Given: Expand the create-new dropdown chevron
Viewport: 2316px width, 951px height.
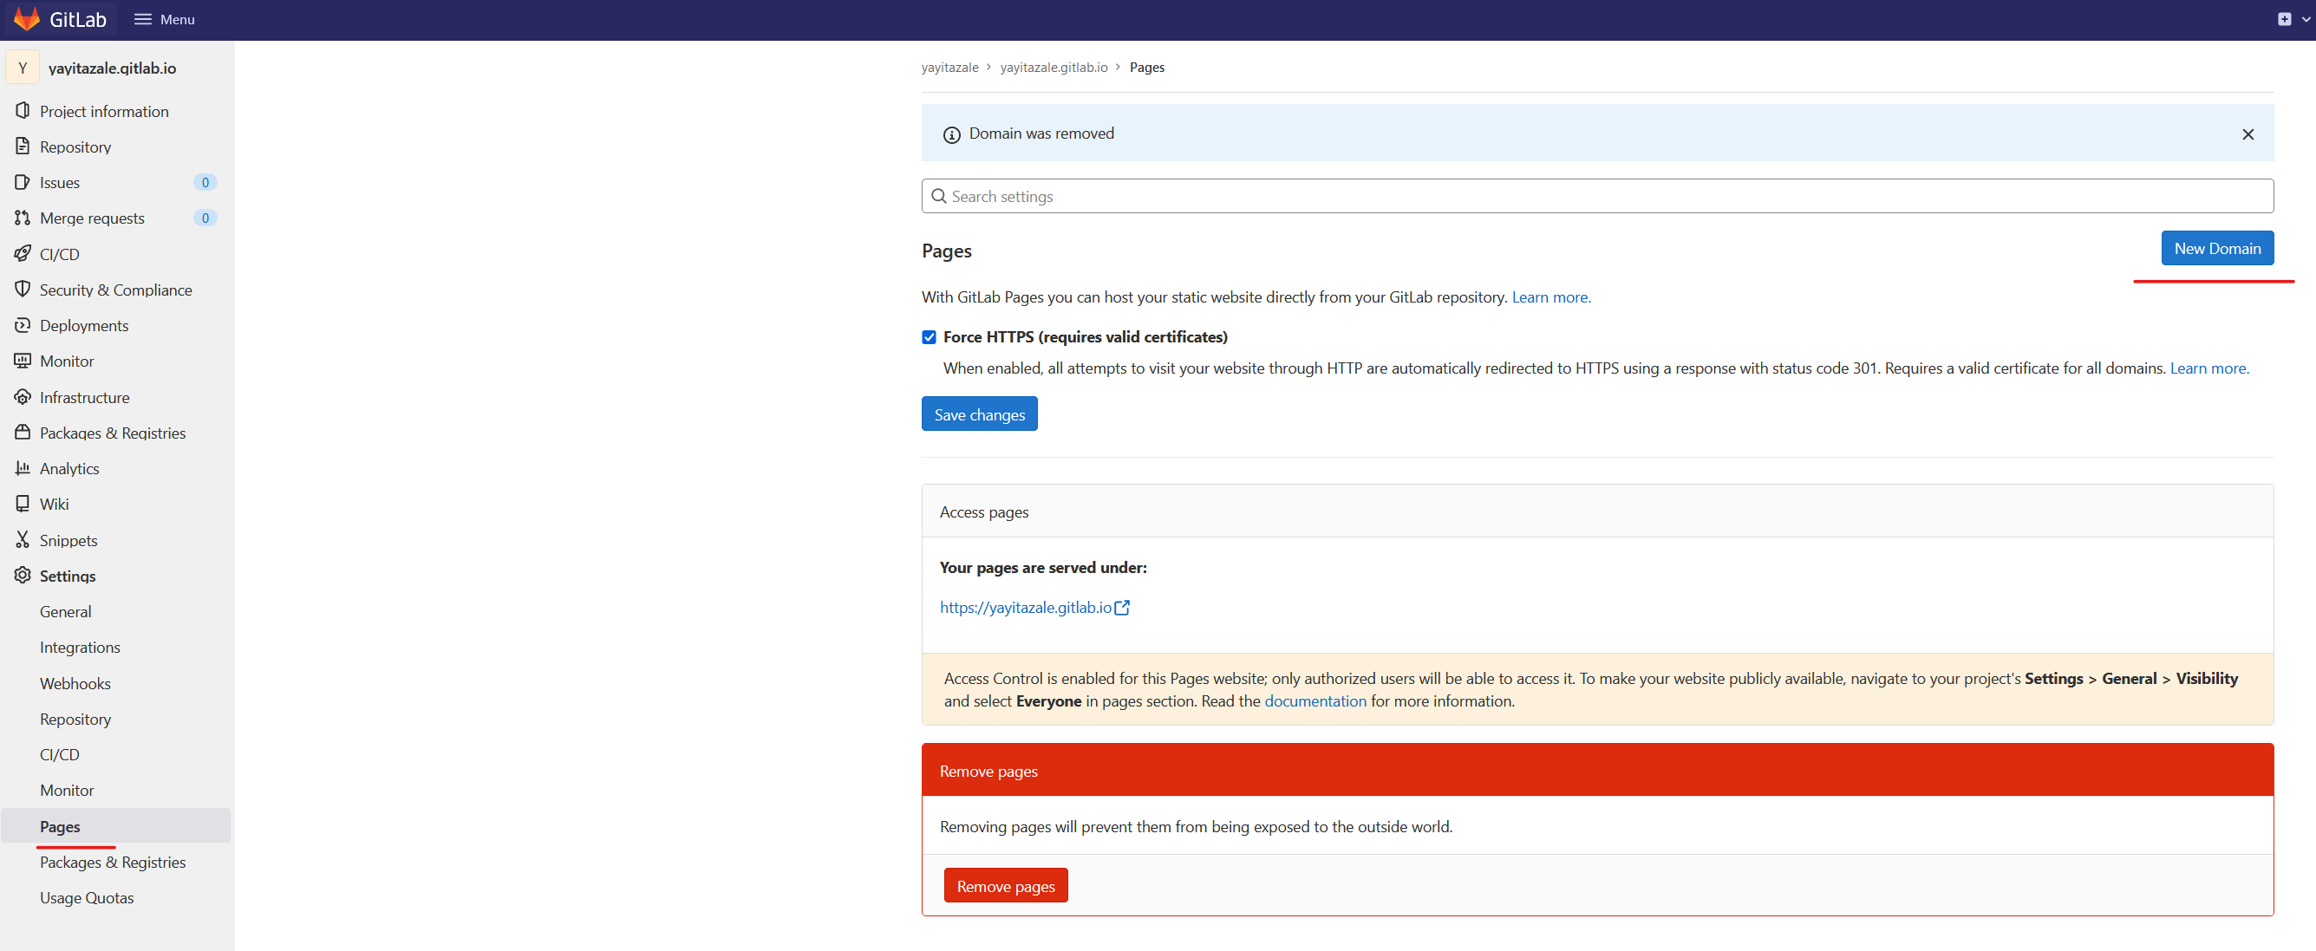Looking at the screenshot, I should coord(2306,19).
